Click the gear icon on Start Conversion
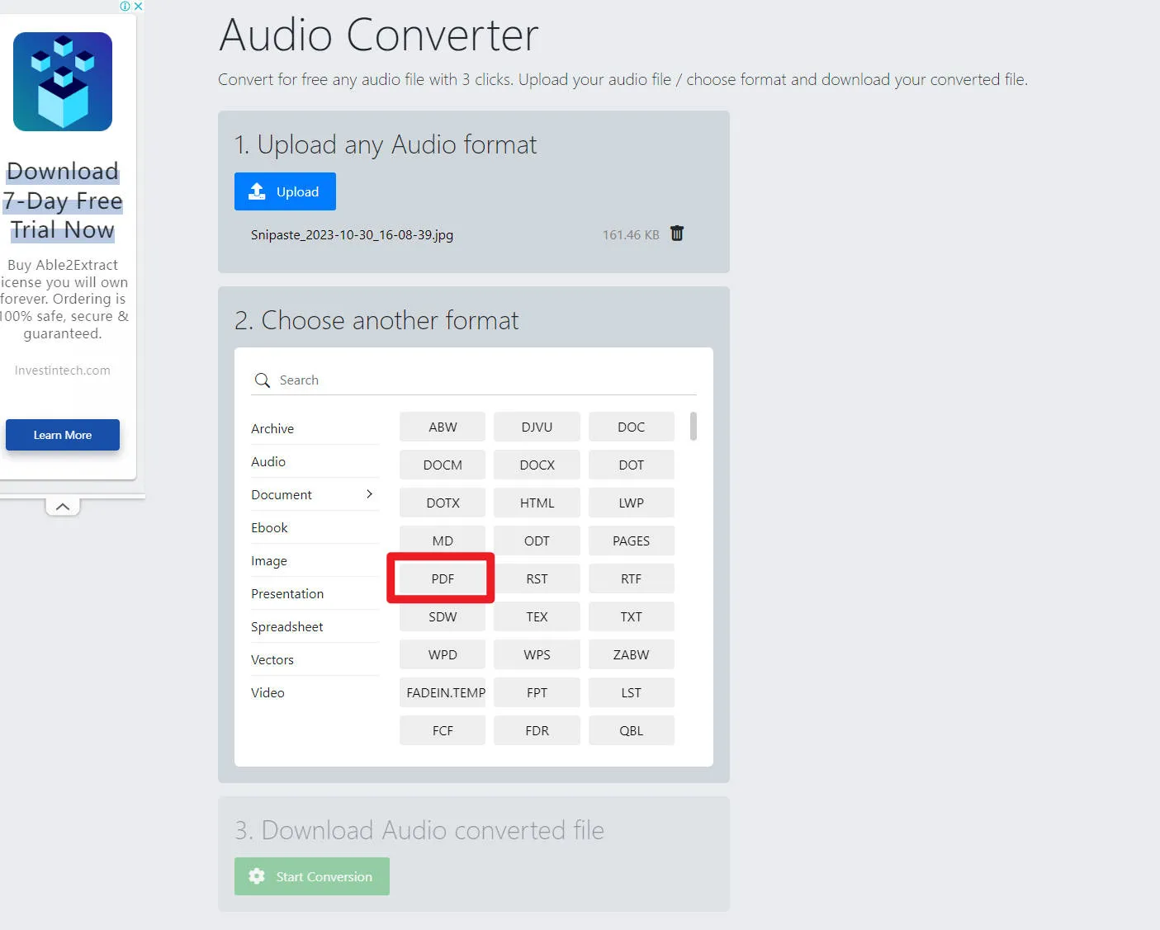Viewport: 1160px width, 930px height. tap(256, 876)
